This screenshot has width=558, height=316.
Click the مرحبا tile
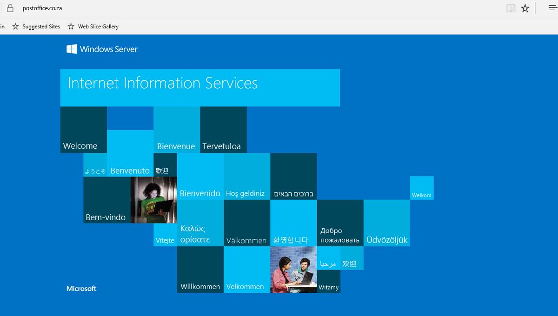tap(329, 258)
